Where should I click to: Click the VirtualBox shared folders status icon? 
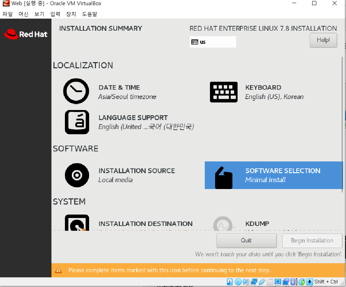(270, 282)
